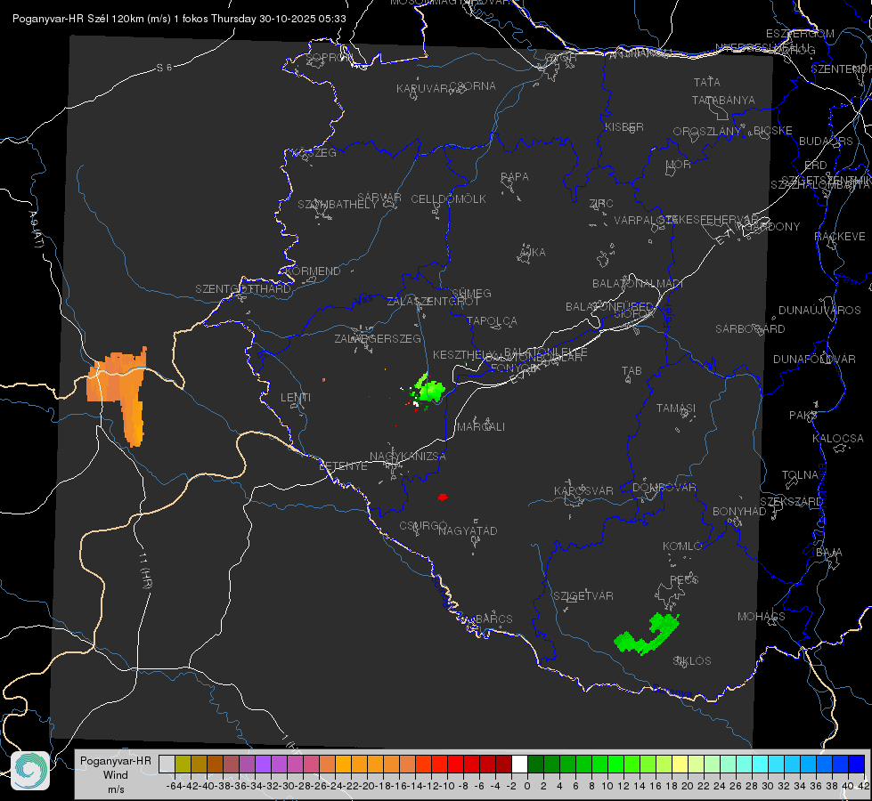Click the 'DOMBÓVÁR' town label
Image resolution: width=872 pixels, height=801 pixels.
point(664,488)
